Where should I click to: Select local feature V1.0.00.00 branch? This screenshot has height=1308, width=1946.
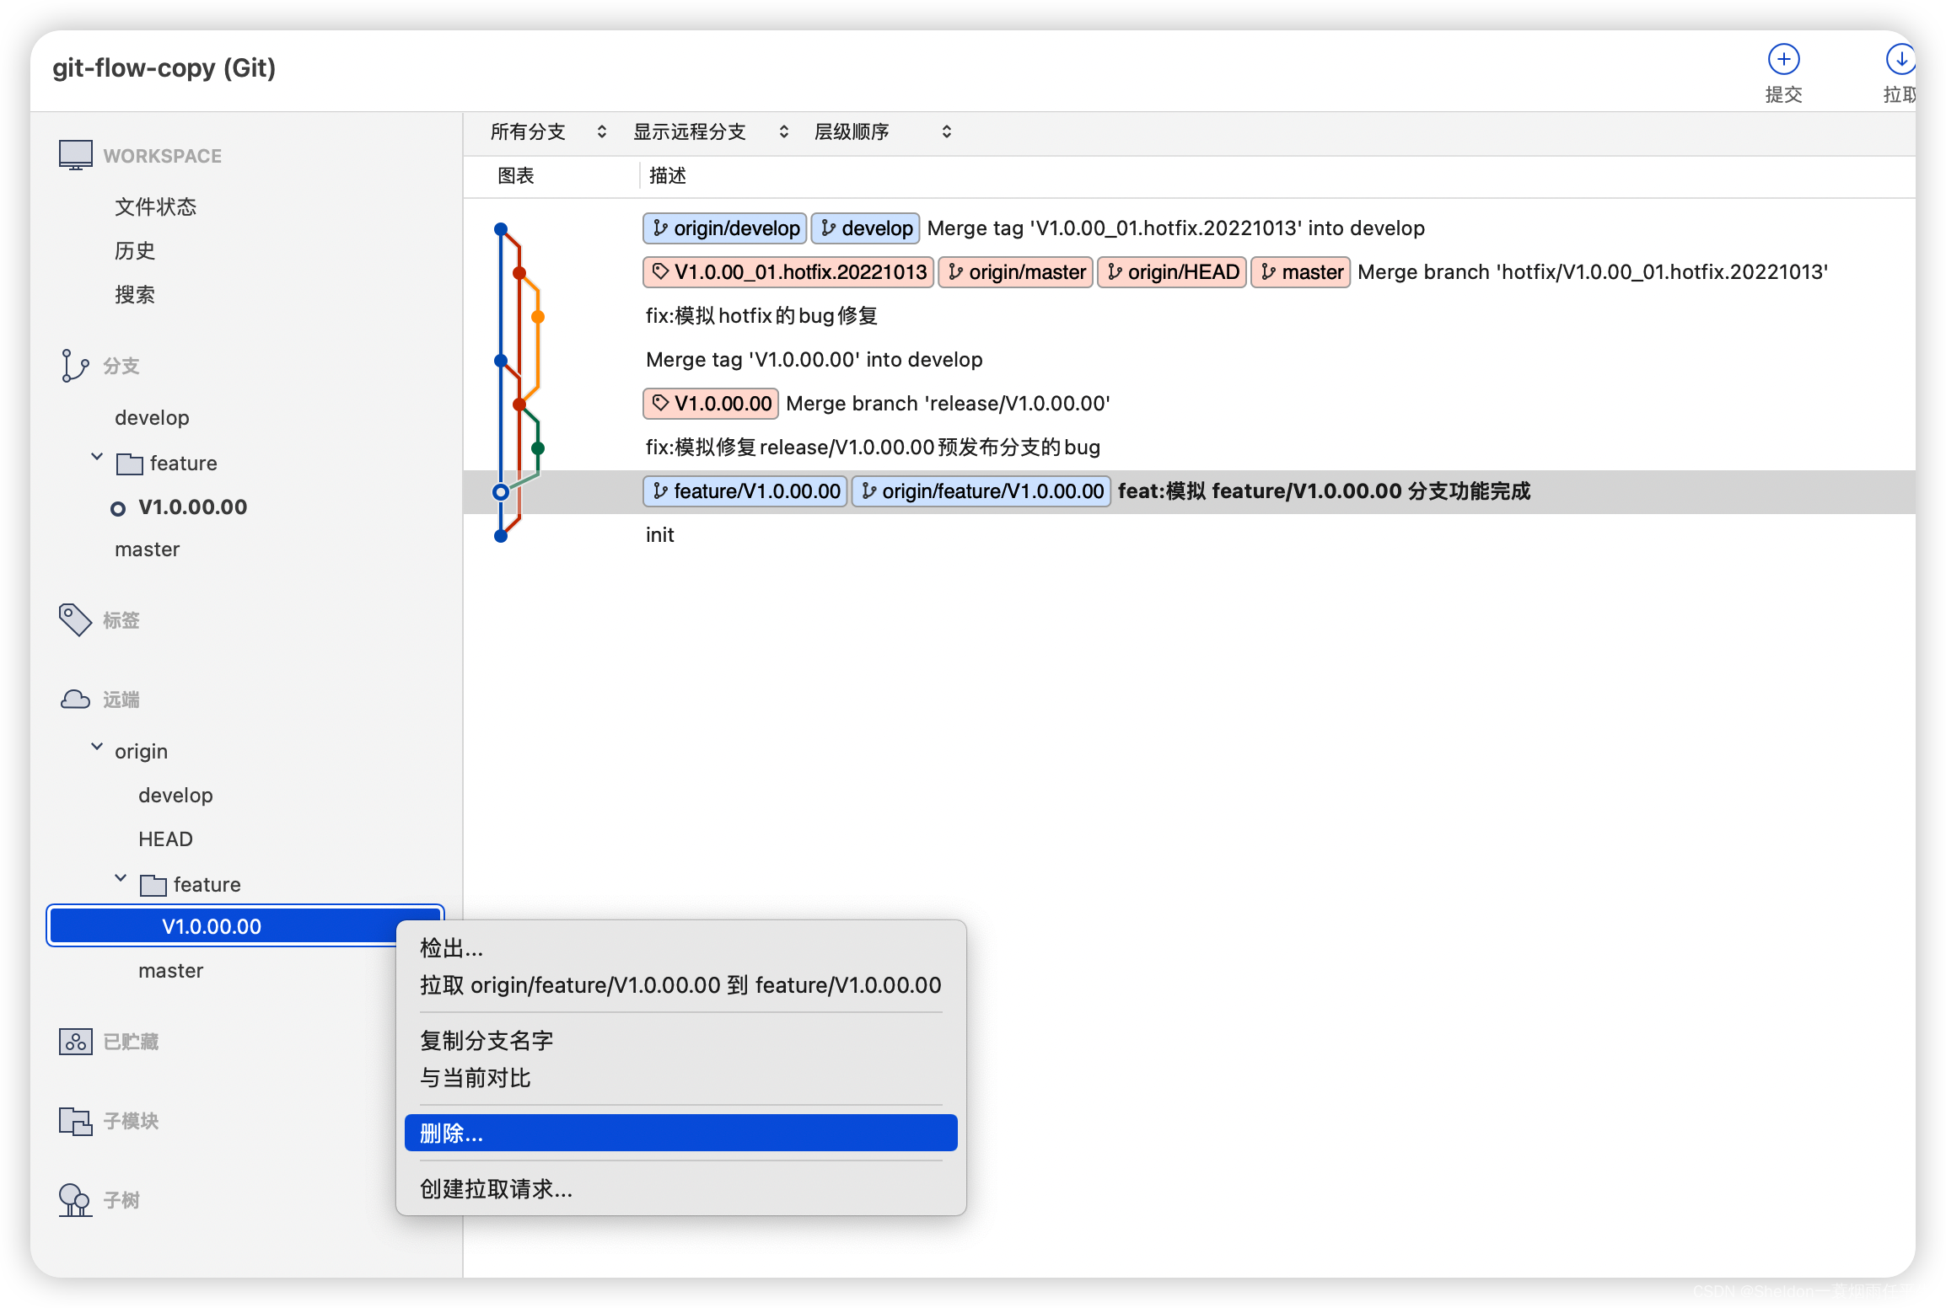(x=193, y=507)
